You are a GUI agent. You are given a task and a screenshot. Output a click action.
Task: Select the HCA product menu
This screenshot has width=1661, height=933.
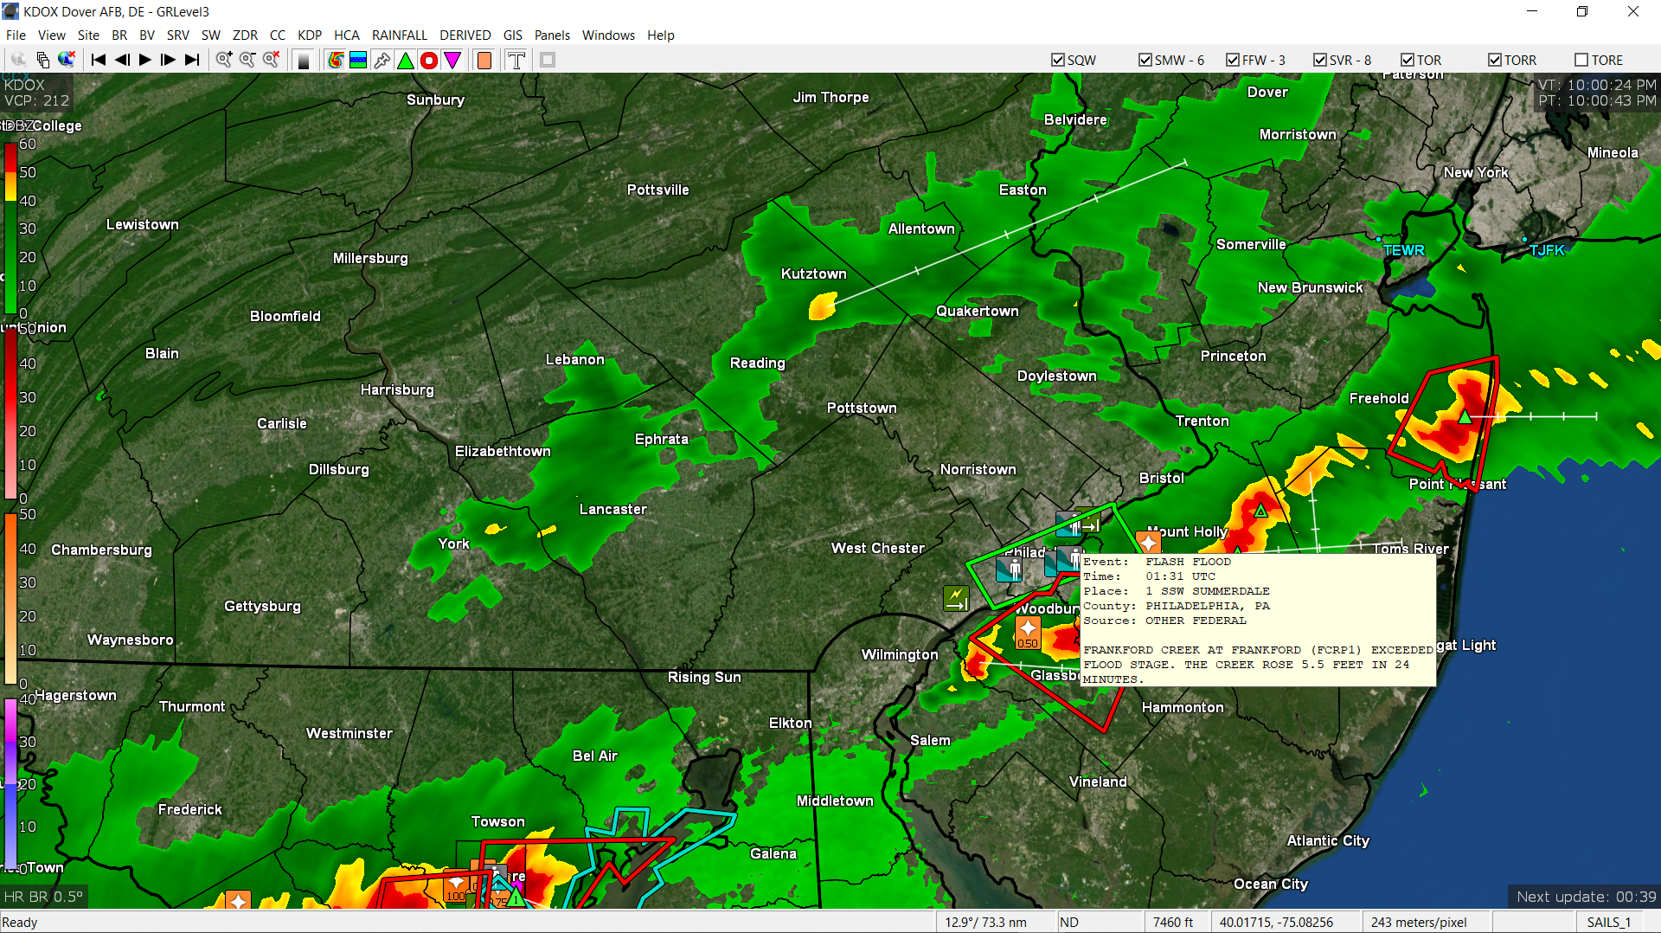pyautogui.click(x=347, y=35)
